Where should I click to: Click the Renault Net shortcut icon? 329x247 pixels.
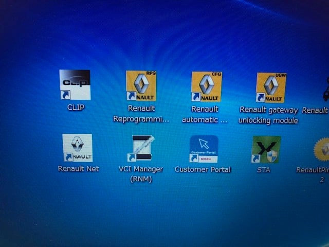point(78,148)
